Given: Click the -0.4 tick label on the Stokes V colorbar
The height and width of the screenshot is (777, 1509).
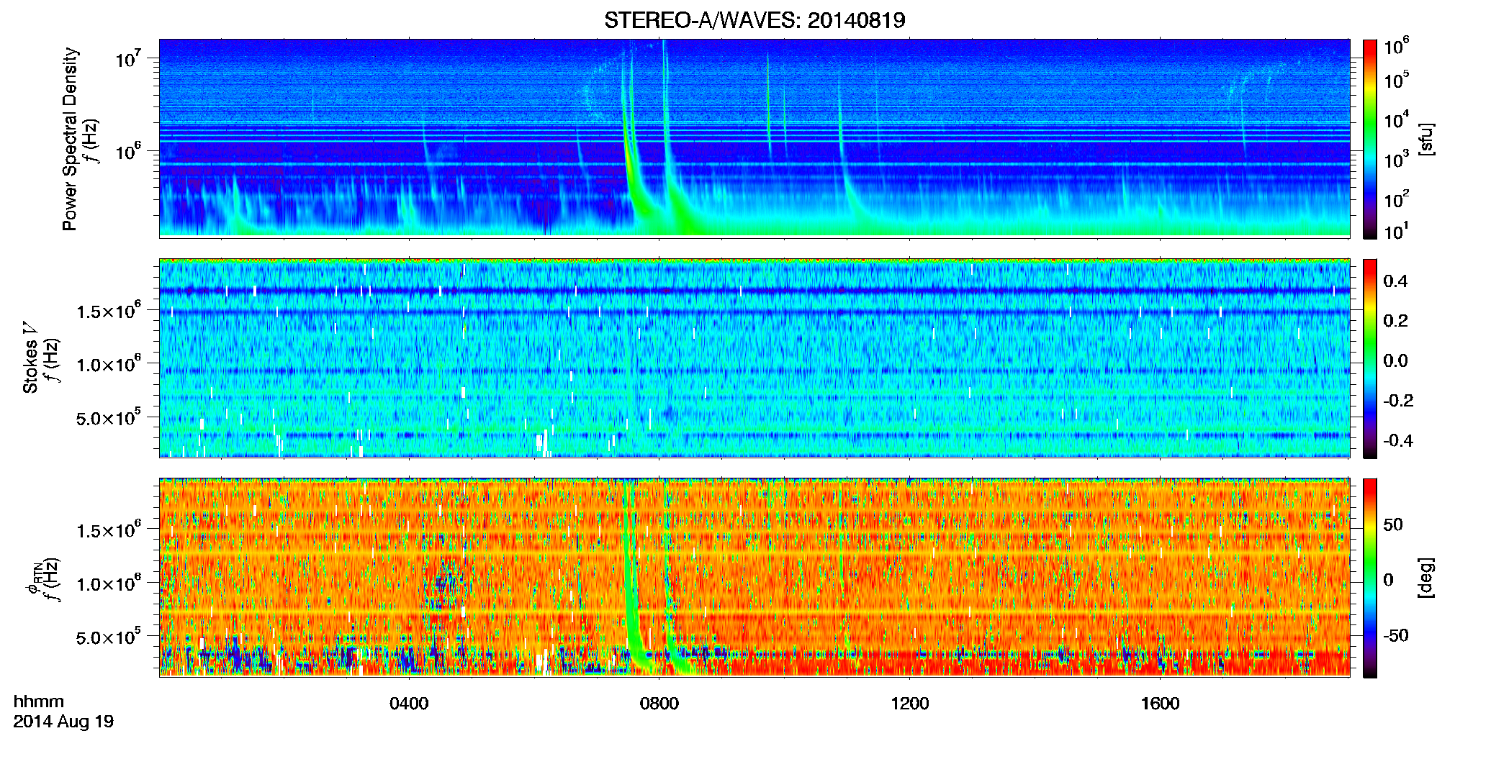Looking at the screenshot, I should point(1398,440).
